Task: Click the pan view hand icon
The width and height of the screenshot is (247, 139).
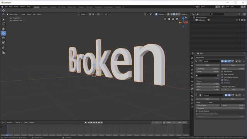Action: (x=173, y=19)
